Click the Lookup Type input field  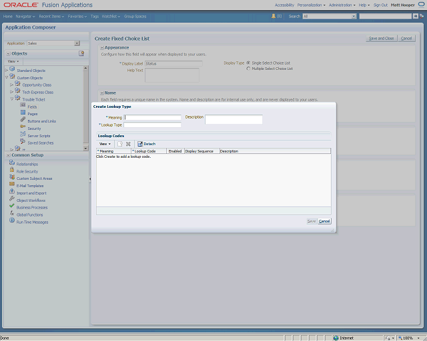(x=152, y=125)
